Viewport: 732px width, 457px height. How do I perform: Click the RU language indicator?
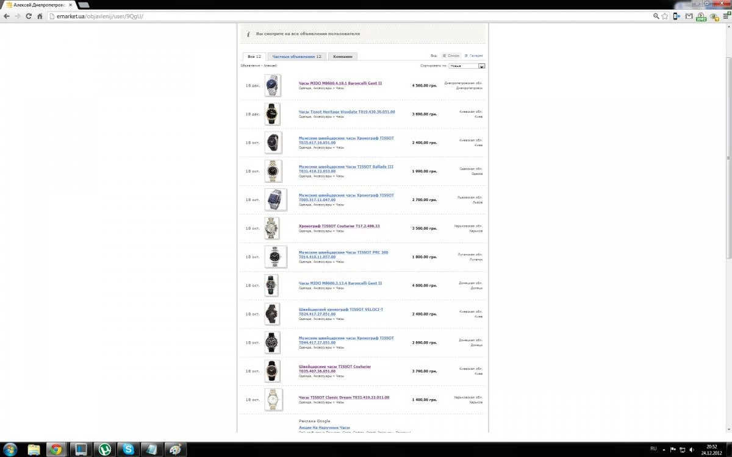653,448
